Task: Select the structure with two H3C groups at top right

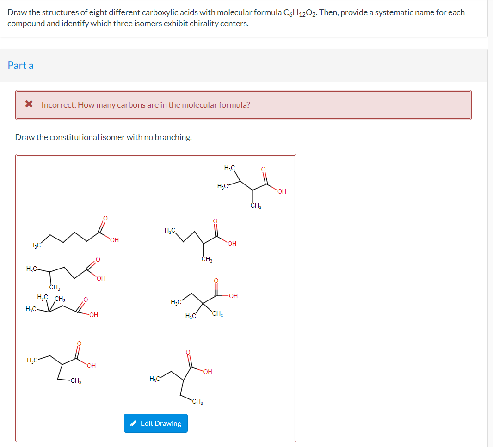Action: coord(252,183)
